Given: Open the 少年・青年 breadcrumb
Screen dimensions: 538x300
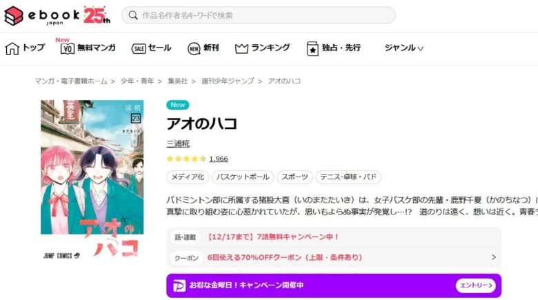Looking at the screenshot, I should (x=137, y=81).
